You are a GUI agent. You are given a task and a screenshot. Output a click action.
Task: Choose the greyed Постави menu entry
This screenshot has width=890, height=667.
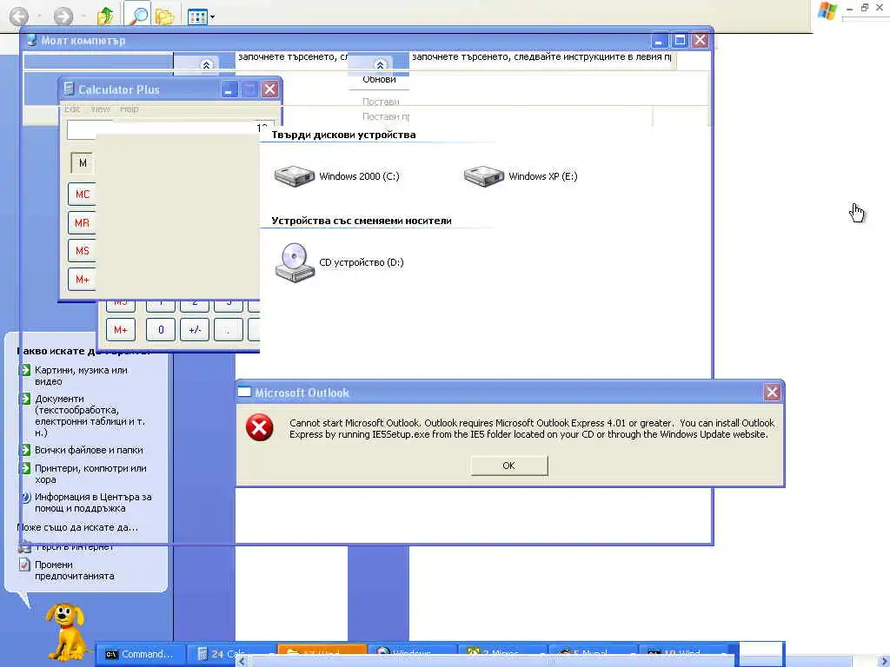coord(381,102)
